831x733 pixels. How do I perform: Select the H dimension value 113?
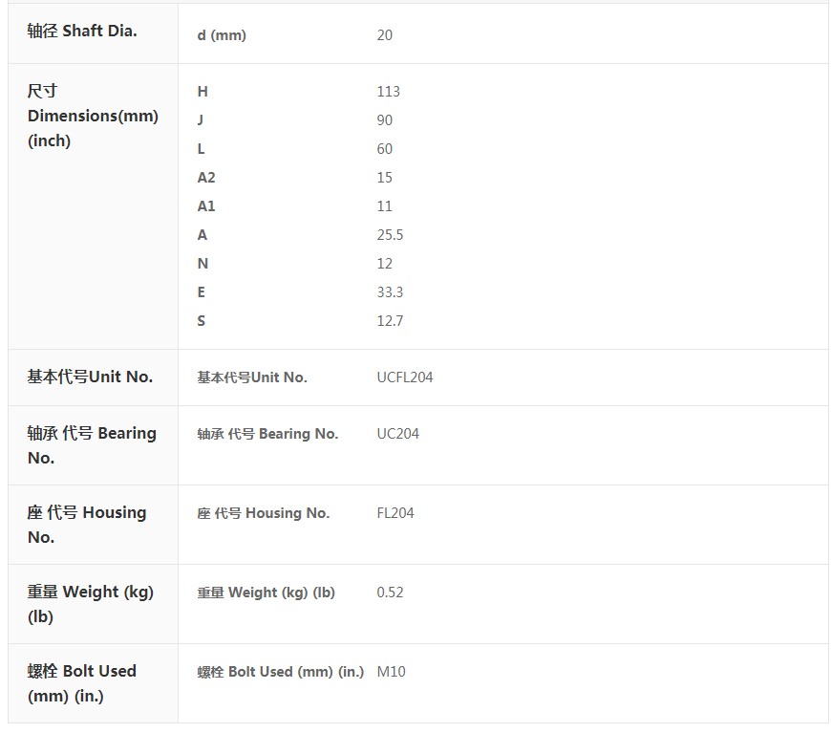pos(389,92)
